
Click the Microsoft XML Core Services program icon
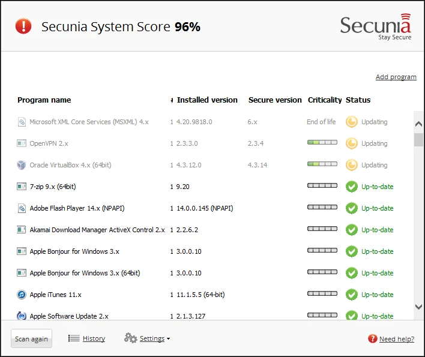(22, 122)
